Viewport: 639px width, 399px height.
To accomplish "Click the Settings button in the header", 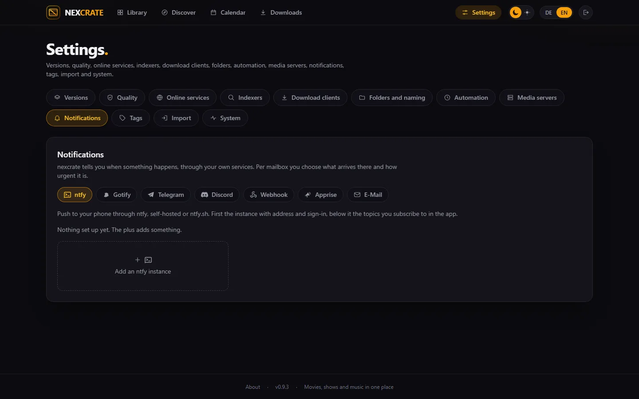I will pos(478,12).
